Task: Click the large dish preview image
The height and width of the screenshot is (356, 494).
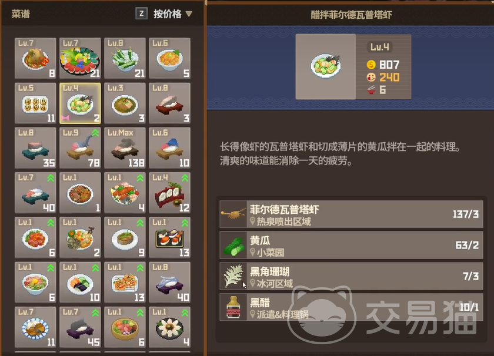Action: [325, 66]
